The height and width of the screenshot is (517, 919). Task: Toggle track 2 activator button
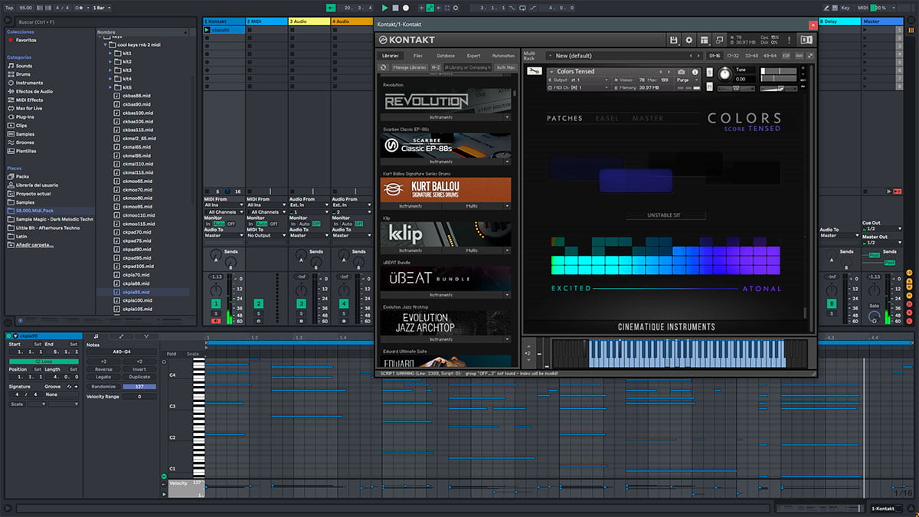pyautogui.click(x=258, y=304)
